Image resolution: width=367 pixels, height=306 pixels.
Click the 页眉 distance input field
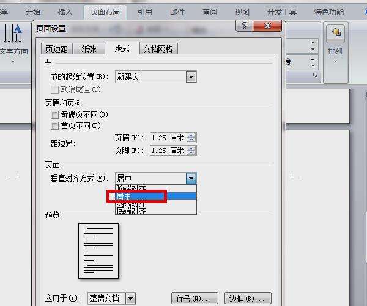168,138
